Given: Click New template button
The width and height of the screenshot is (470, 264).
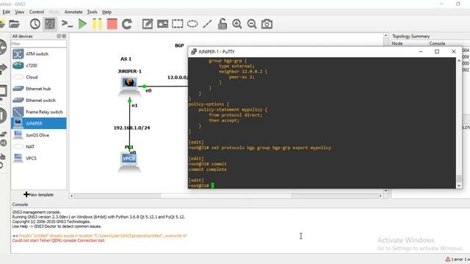Looking at the screenshot, I should (38, 194).
